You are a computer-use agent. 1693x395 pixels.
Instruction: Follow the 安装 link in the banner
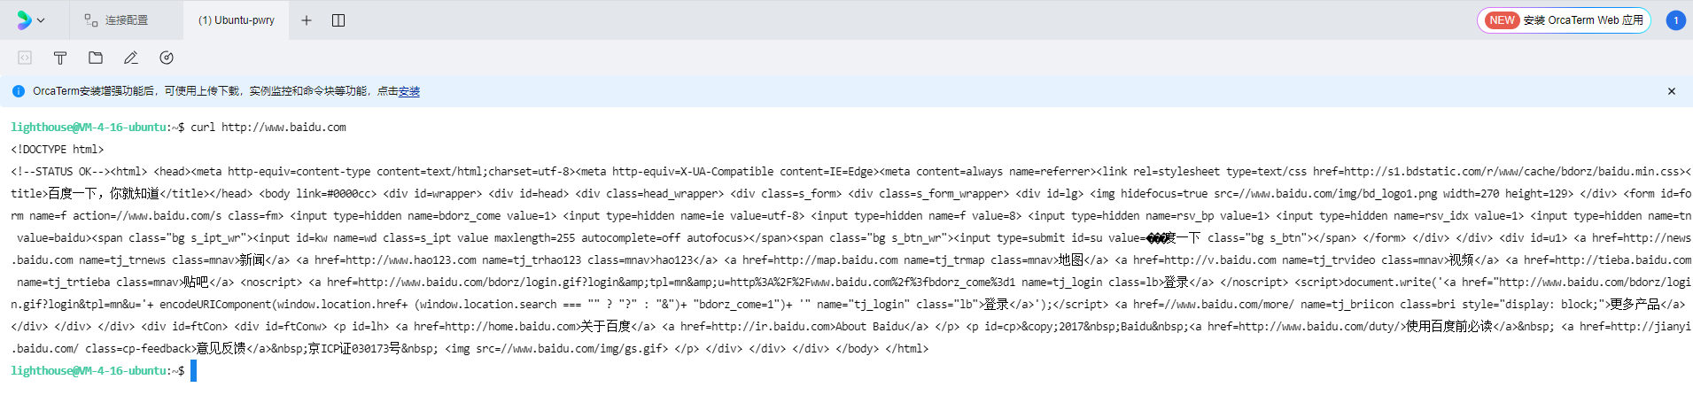pos(409,91)
